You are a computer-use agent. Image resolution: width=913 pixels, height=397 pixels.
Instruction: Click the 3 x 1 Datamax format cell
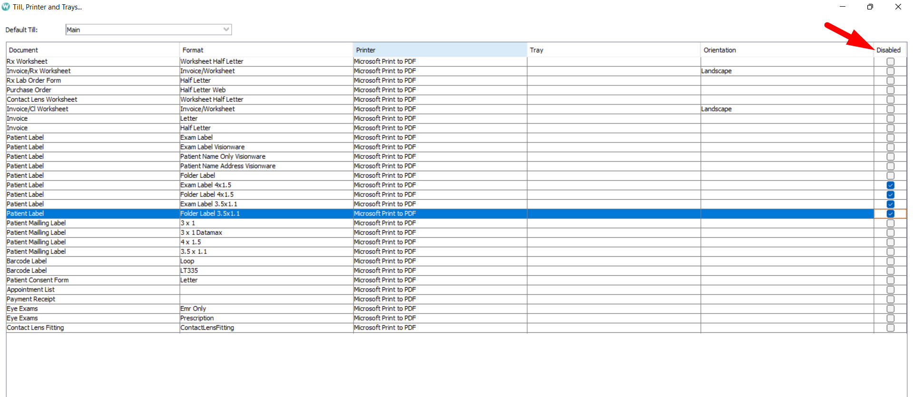[266, 232]
